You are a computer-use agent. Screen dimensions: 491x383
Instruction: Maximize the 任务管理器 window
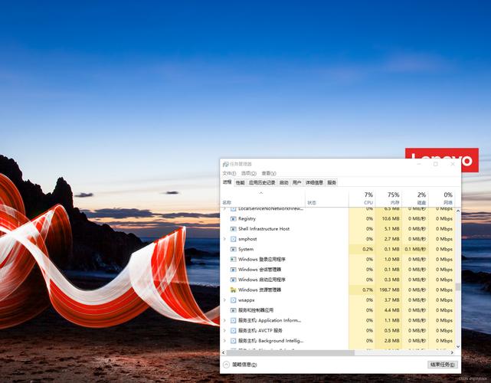pos(436,164)
